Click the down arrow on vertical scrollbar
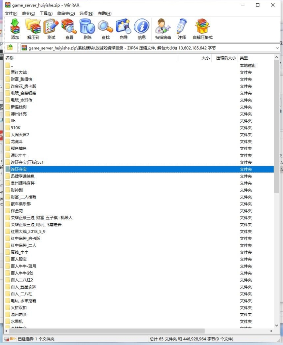283x345 pixels. coord(277,325)
